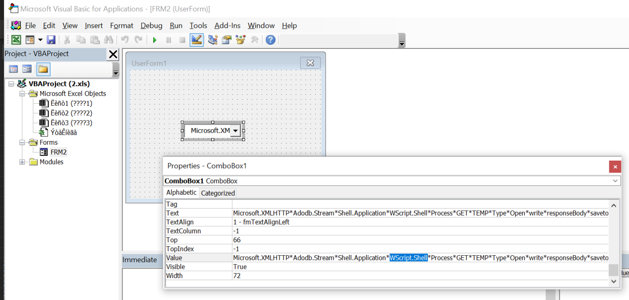
Task: Open the Project Explorer toolbar icon
Action: click(x=213, y=40)
